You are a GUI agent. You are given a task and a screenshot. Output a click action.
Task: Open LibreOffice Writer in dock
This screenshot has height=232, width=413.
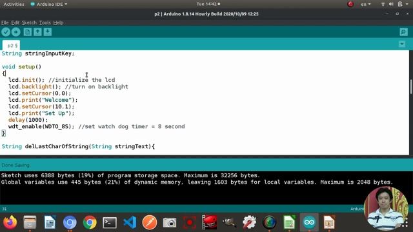(50, 222)
